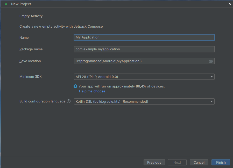Go back with the Previous button
Image resolution: width=233 pixels, height=168 pixels.
[x=154, y=162]
